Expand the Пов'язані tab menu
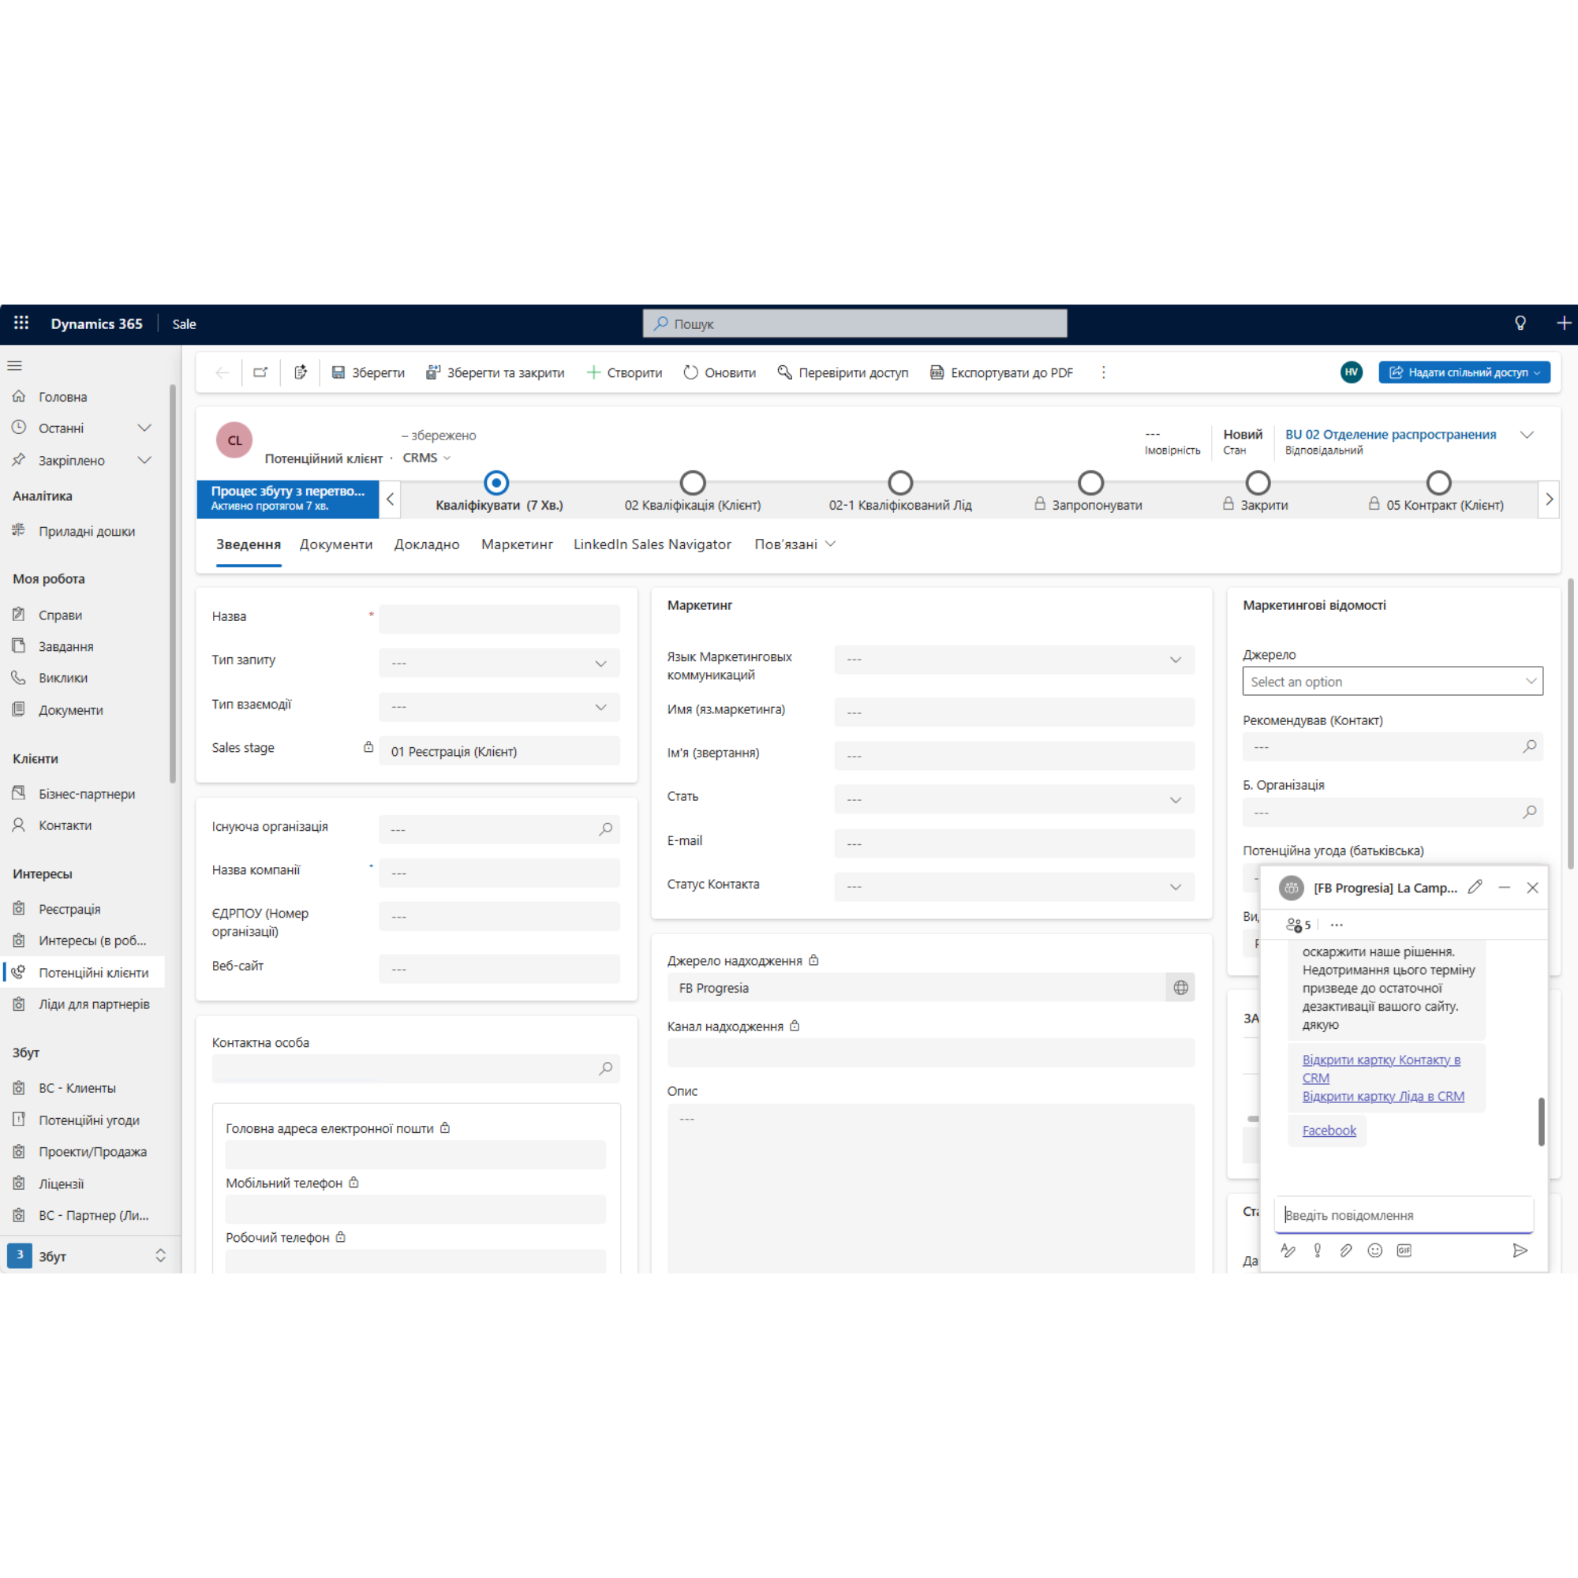The image size is (1578, 1578). click(x=794, y=544)
